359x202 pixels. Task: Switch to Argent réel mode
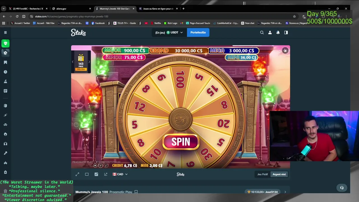pos(279,174)
